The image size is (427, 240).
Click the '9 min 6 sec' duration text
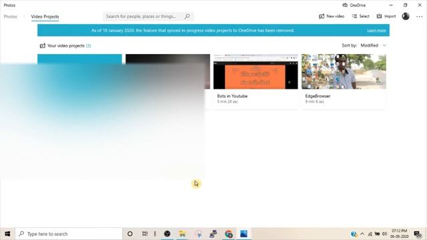315,101
